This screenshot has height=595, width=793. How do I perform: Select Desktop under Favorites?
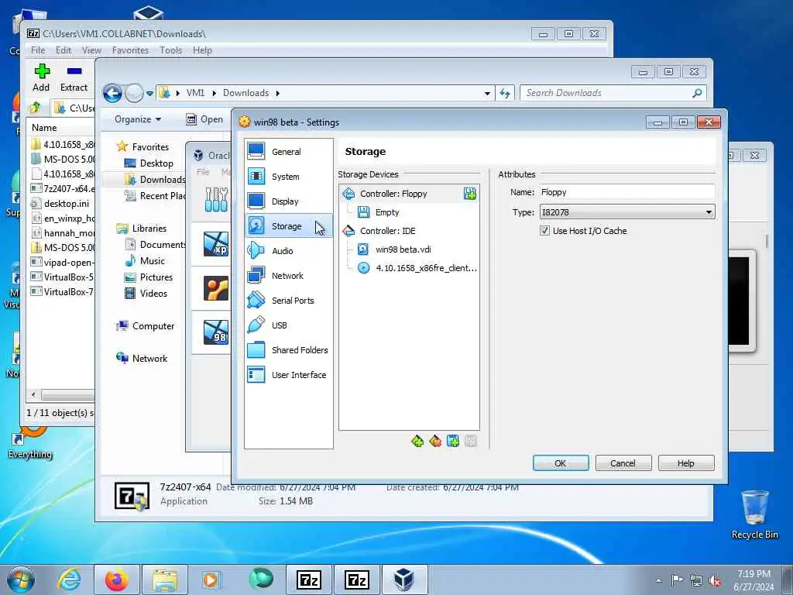click(149, 163)
